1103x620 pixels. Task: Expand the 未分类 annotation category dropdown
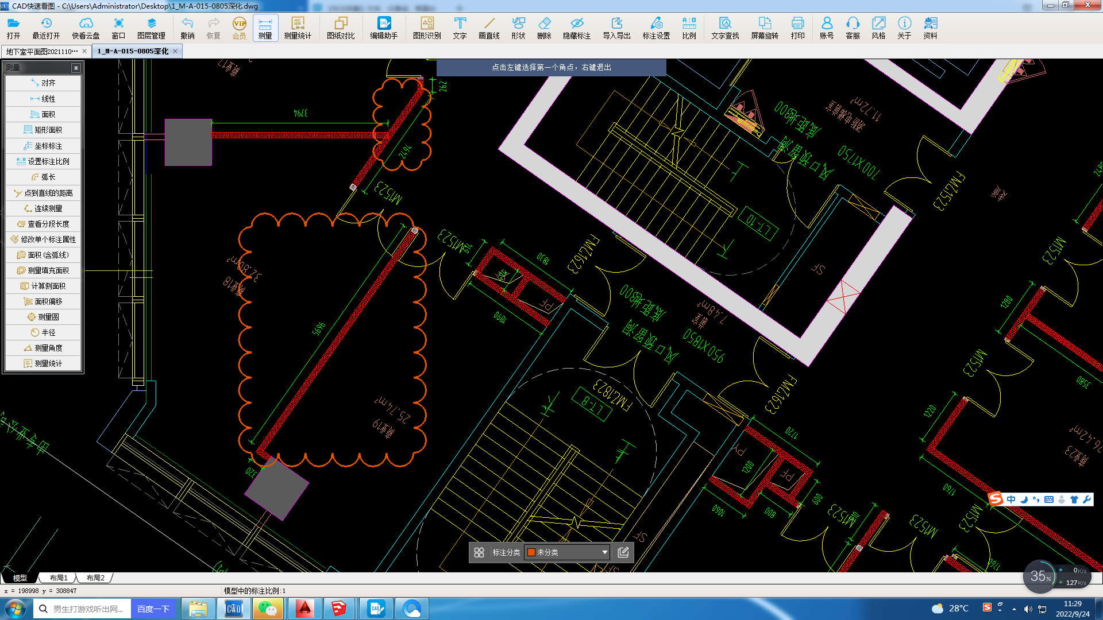tap(604, 552)
